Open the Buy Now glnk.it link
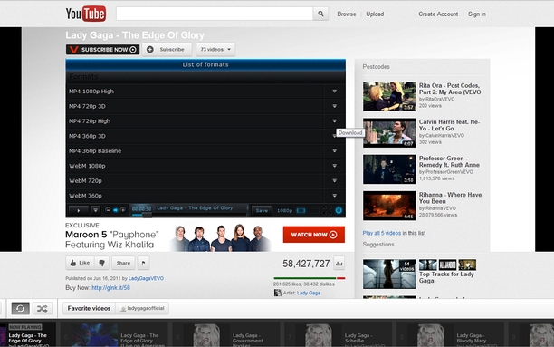 click(111, 287)
